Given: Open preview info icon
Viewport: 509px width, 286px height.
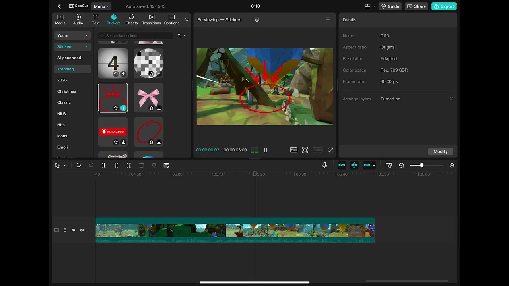Looking at the screenshot, I should point(257,20).
